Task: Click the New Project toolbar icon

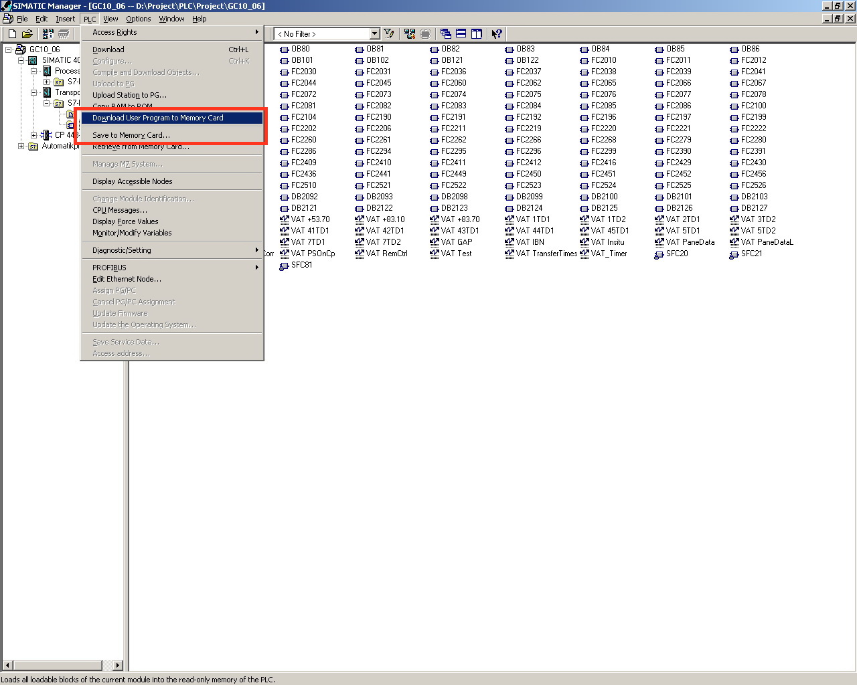Action: [x=12, y=33]
